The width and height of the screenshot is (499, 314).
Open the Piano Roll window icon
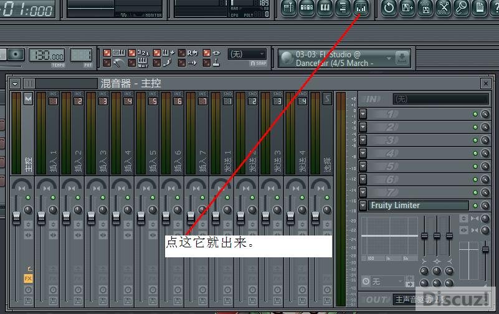(x=325, y=7)
